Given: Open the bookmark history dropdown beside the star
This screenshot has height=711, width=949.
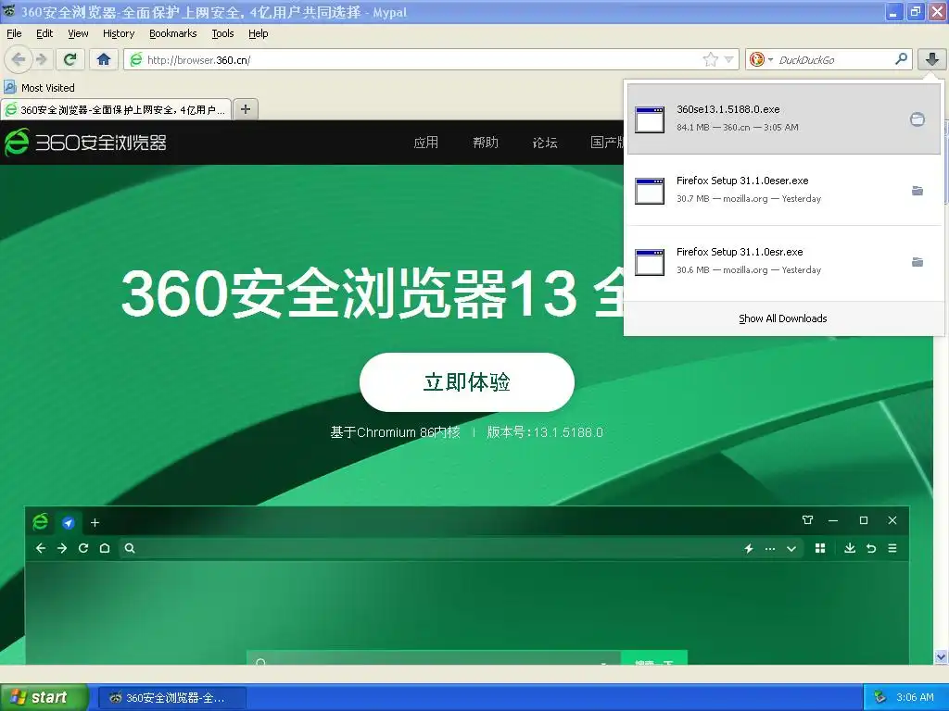Looking at the screenshot, I should [728, 59].
